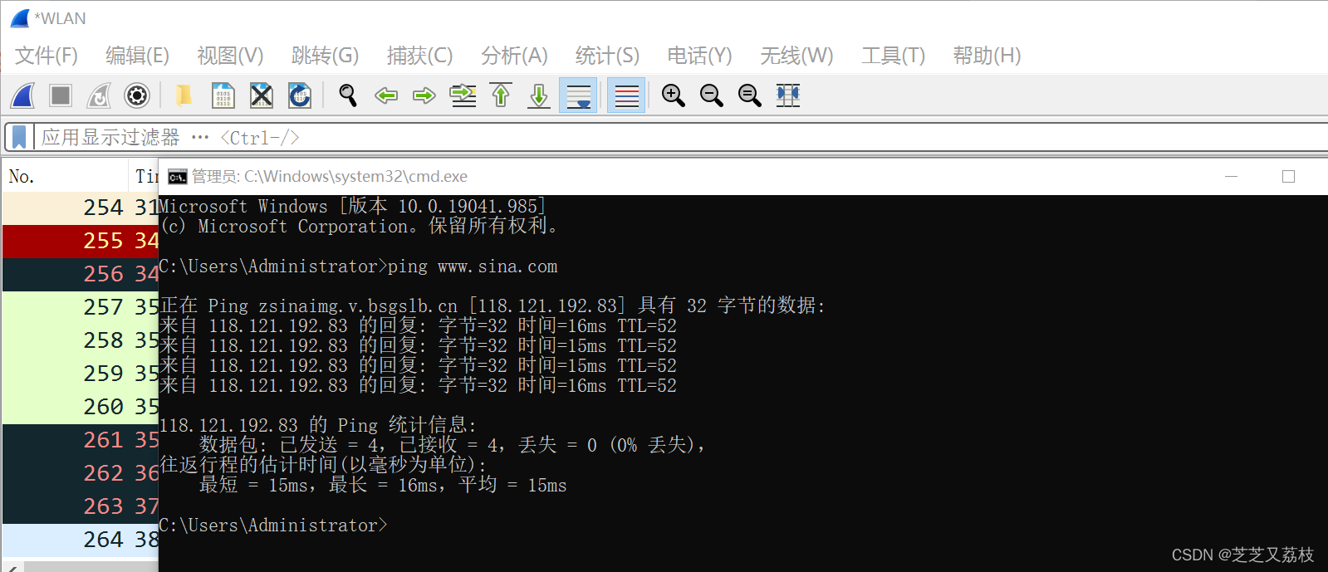The image size is (1328, 572).
Task: Open the 捕获(C) menu
Action: pos(419,56)
